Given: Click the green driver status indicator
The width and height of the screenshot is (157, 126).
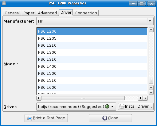Looking at the screenshot, I should [107, 106].
